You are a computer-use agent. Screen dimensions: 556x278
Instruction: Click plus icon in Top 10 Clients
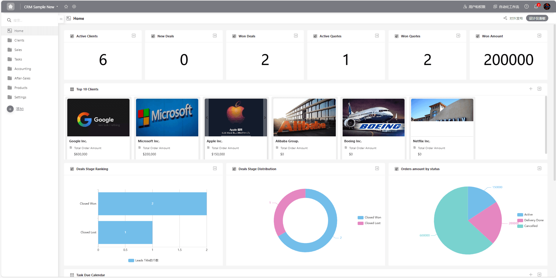[x=531, y=89]
